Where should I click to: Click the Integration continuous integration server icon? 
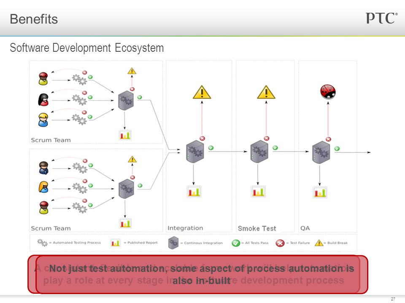click(195, 151)
